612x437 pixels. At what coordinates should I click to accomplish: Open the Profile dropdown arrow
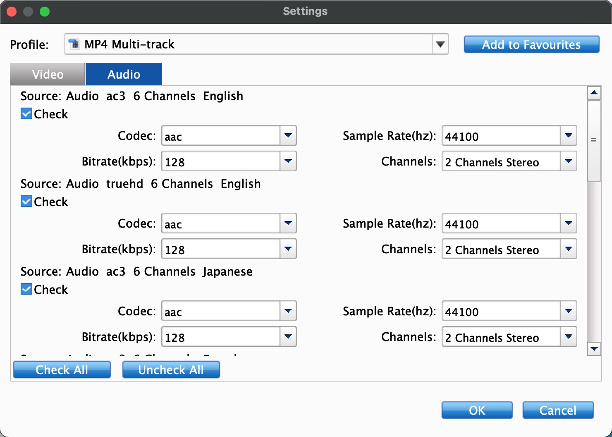pos(440,44)
